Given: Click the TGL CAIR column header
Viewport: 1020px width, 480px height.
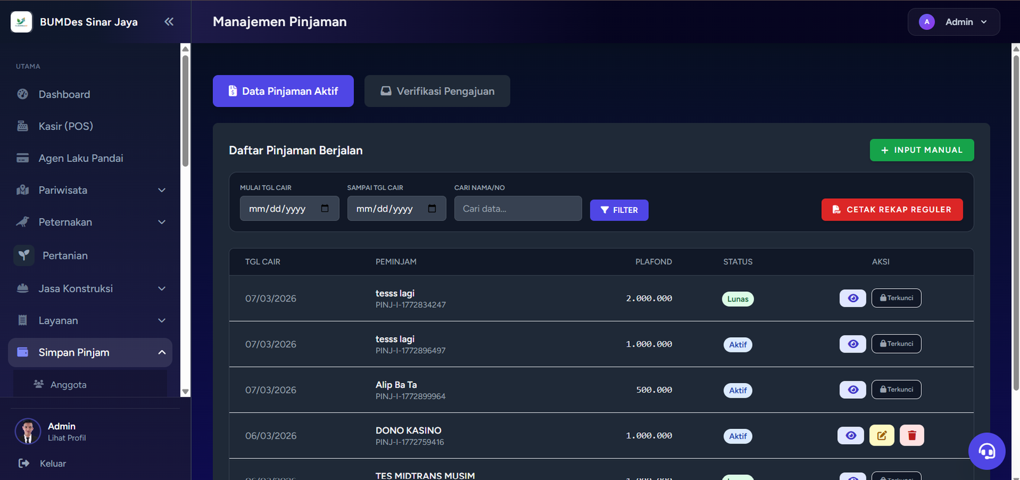Looking at the screenshot, I should pyautogui.click(x=263, y=262).
